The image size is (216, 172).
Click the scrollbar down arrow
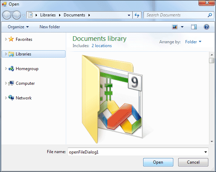point(212,142)
